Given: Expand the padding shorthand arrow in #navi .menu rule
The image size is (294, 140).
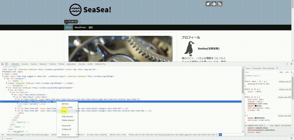Looking at the screenshot, I should click(x=257, y=84).
